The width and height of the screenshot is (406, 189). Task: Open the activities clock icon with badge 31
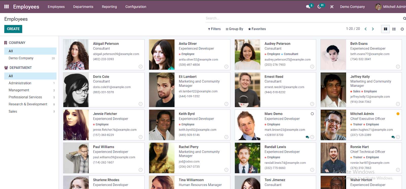pyautogui.click(x=320, y=6)
